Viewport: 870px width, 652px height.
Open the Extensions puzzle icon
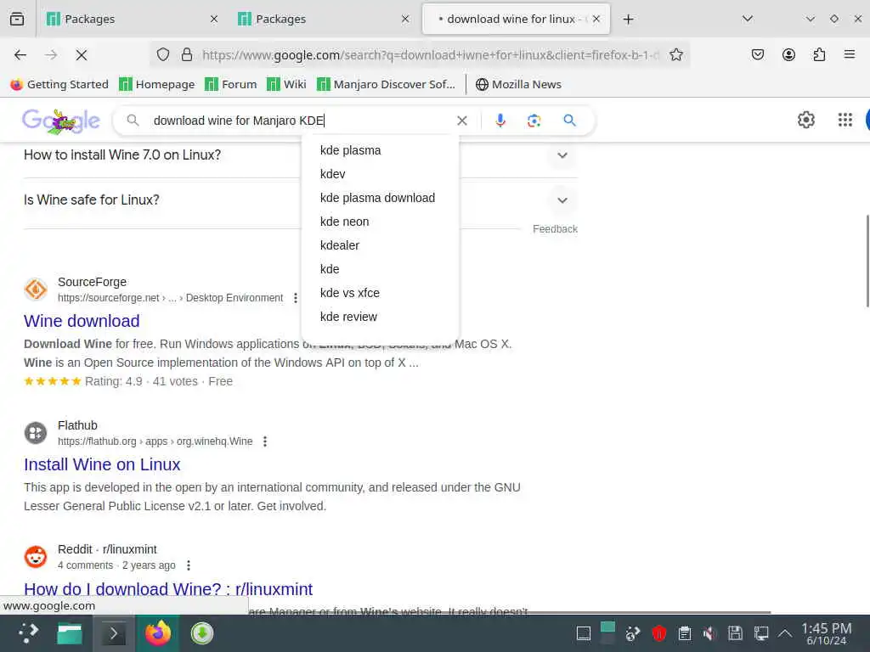coord(819,54)
